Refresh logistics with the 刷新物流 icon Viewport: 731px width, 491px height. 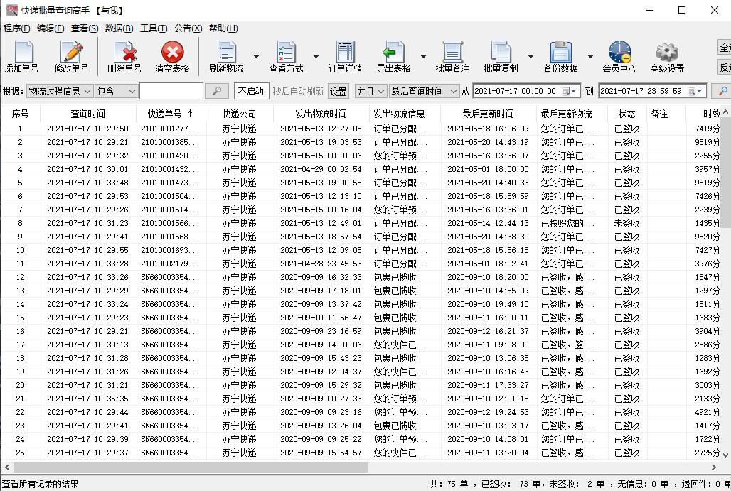(226, 55)
